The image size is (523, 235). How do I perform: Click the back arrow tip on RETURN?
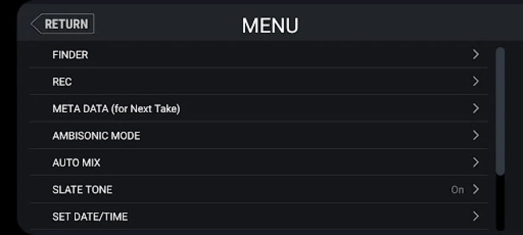[x=34, y=24]
